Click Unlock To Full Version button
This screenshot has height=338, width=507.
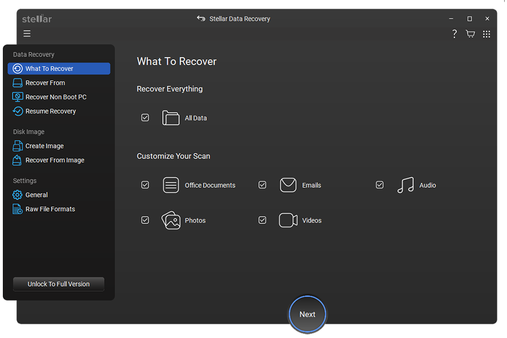click(x=59, y=284)
